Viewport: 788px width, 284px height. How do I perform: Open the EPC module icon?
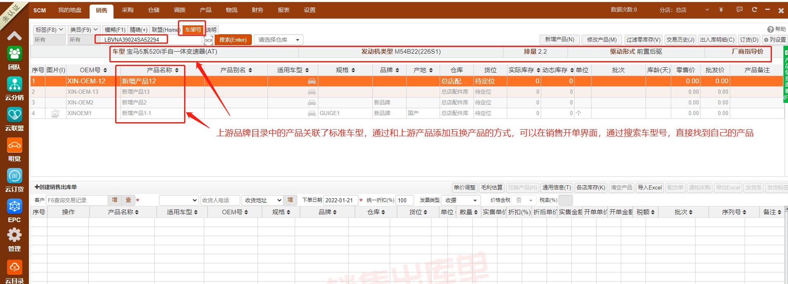[14, 206]
